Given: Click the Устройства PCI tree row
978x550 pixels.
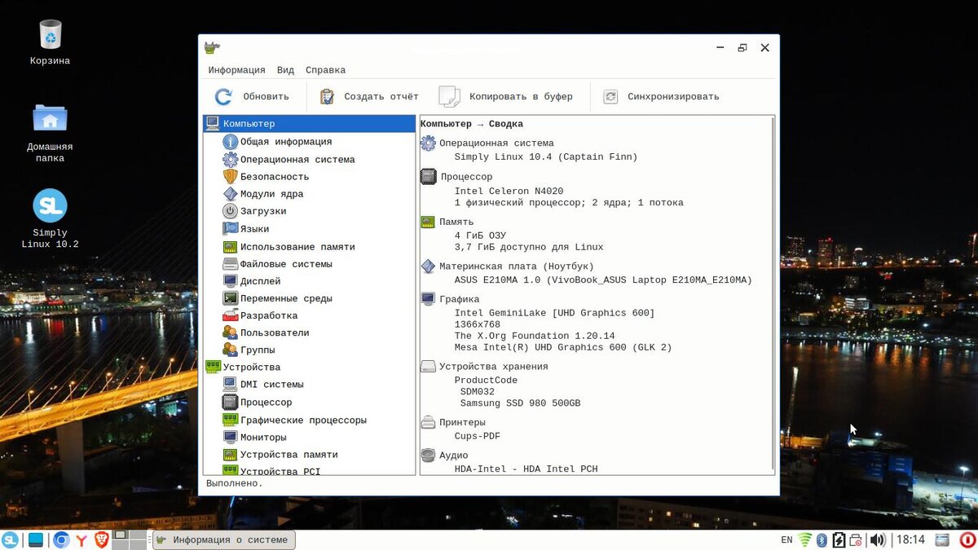Looking at the screenshot, I should click(x=309, y=471).
